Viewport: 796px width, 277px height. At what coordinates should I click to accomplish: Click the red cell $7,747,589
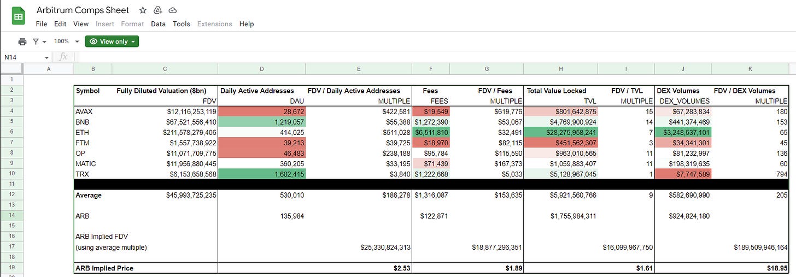tap(683, 174)
